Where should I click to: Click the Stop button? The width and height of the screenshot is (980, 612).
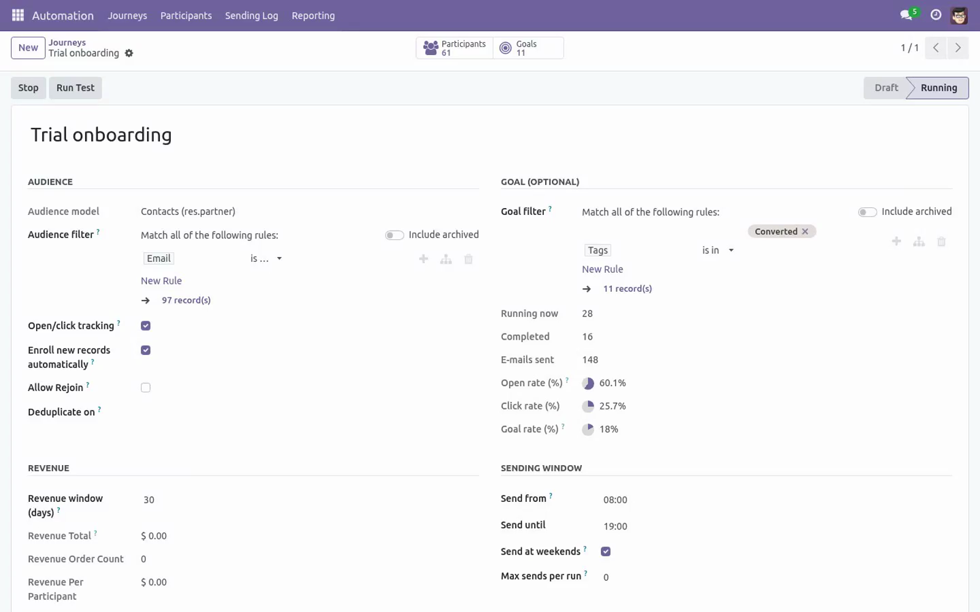tap(28, 88)
